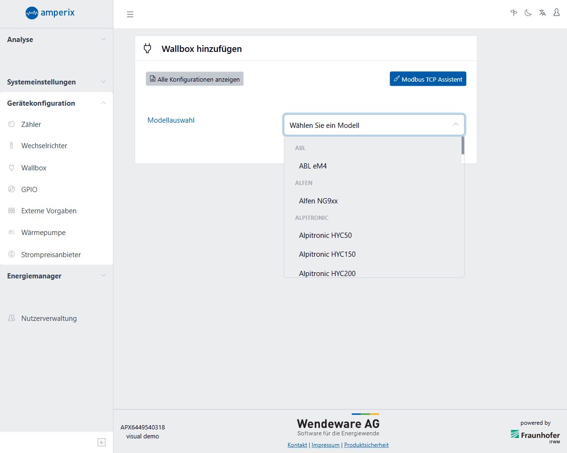Open Wechselrichter configuration
567x453 pixels.
point(44,146)
